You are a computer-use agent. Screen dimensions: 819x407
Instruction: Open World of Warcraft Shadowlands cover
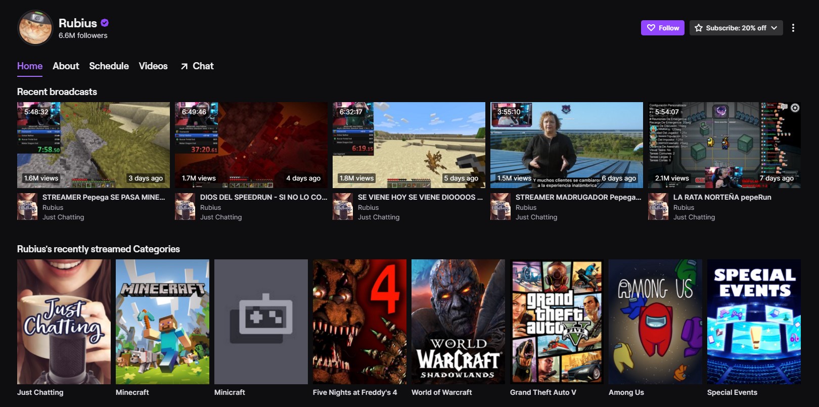pyautogui.click(x=458, y=322)
